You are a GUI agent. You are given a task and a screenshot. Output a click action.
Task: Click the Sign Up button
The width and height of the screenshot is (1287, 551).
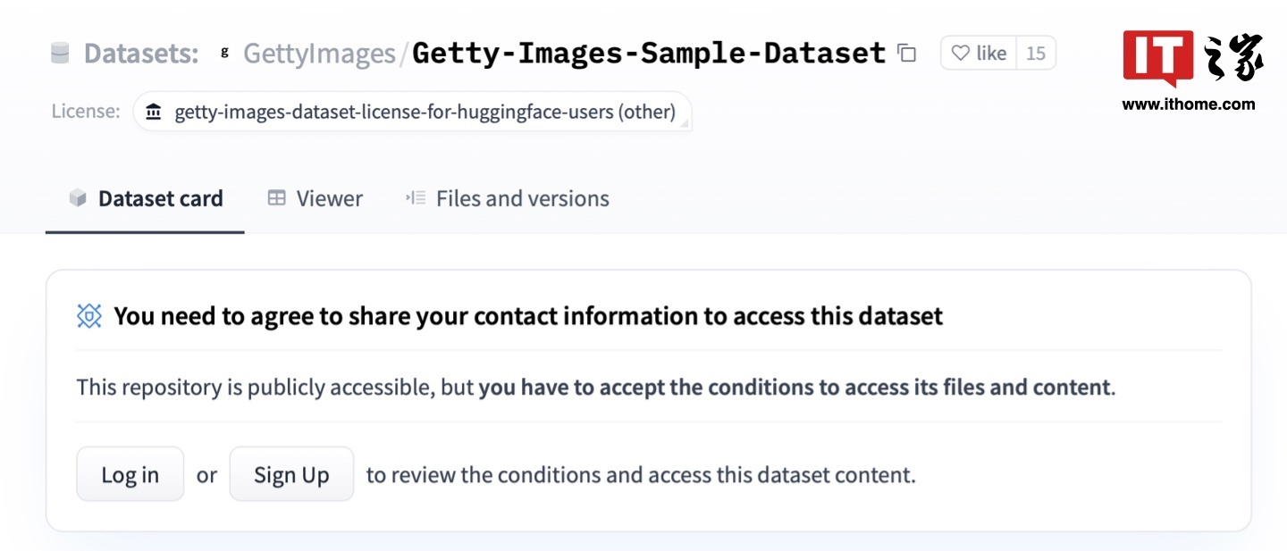[x=291, y=474]
